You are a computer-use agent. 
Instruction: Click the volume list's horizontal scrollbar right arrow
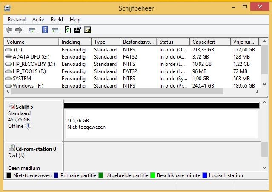click(x=257, y=91)
